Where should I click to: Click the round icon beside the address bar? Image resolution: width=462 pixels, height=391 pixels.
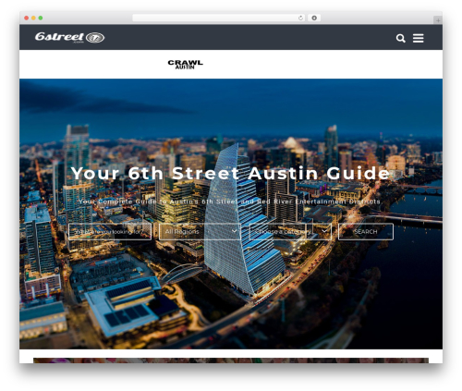point(314,18)
